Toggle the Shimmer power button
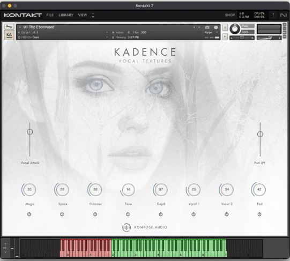 click(95, 214)
